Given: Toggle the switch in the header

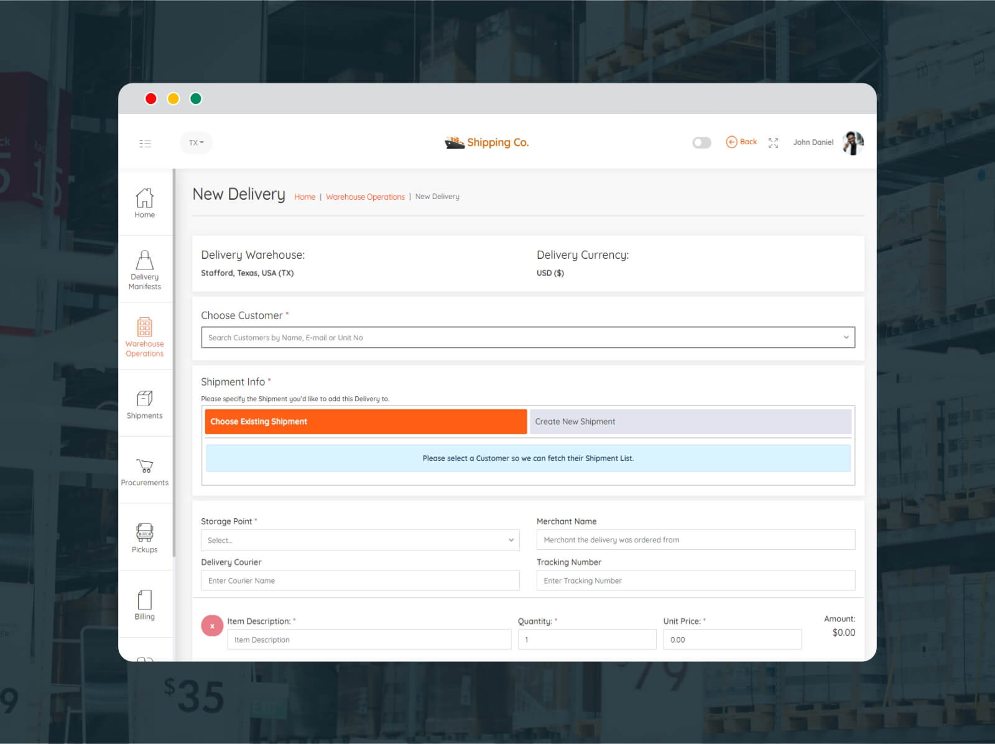Looking at the screenshot, I should 701,142.
